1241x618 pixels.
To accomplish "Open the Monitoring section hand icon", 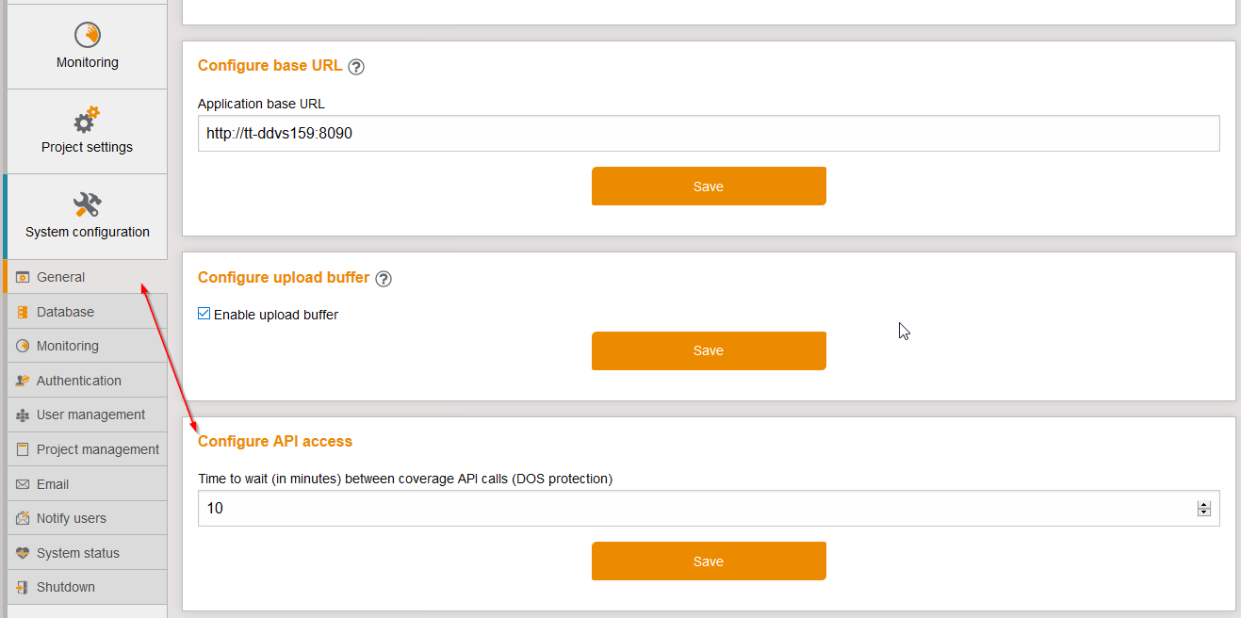I will 88,35.
